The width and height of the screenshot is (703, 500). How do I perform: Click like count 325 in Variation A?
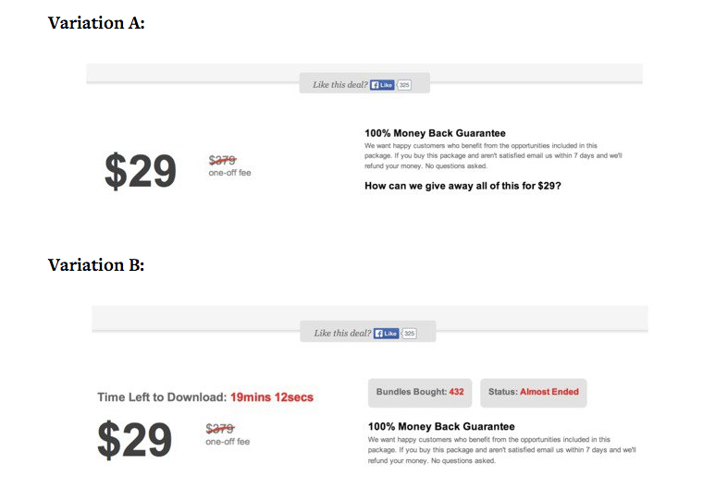coord(404,85)
